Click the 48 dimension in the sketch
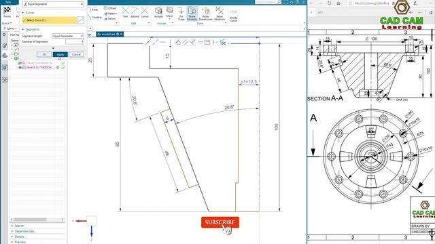The height and width of the screenshot is (244, 435). pyautogui.click(x=167, y=153)
